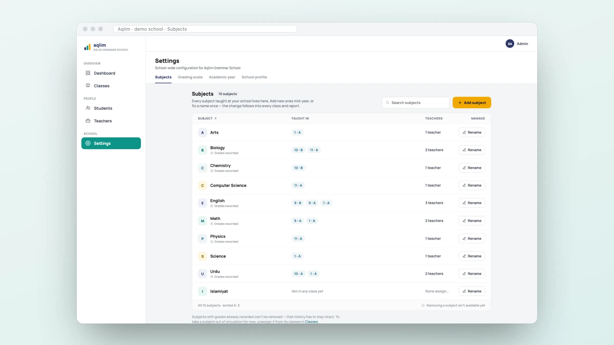Focus the Search subjects field
Screen dimensions: 614x345
pyautogui.click(x=416, y=102)
